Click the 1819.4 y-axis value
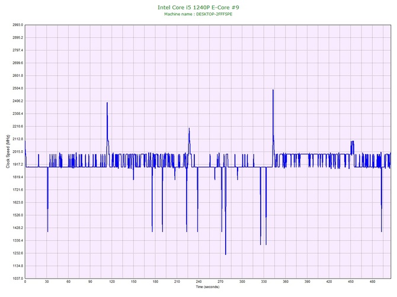The height and width of the screenshot is (297, 397). pyautogui.click(x=18, y=177)
